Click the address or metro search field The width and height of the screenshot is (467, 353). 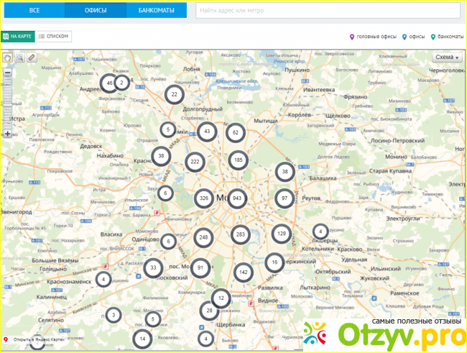(x=327, y=12)
